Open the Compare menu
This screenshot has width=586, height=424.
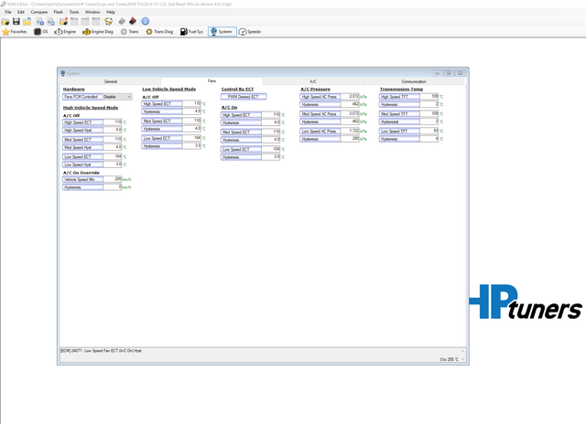[38, 12]
